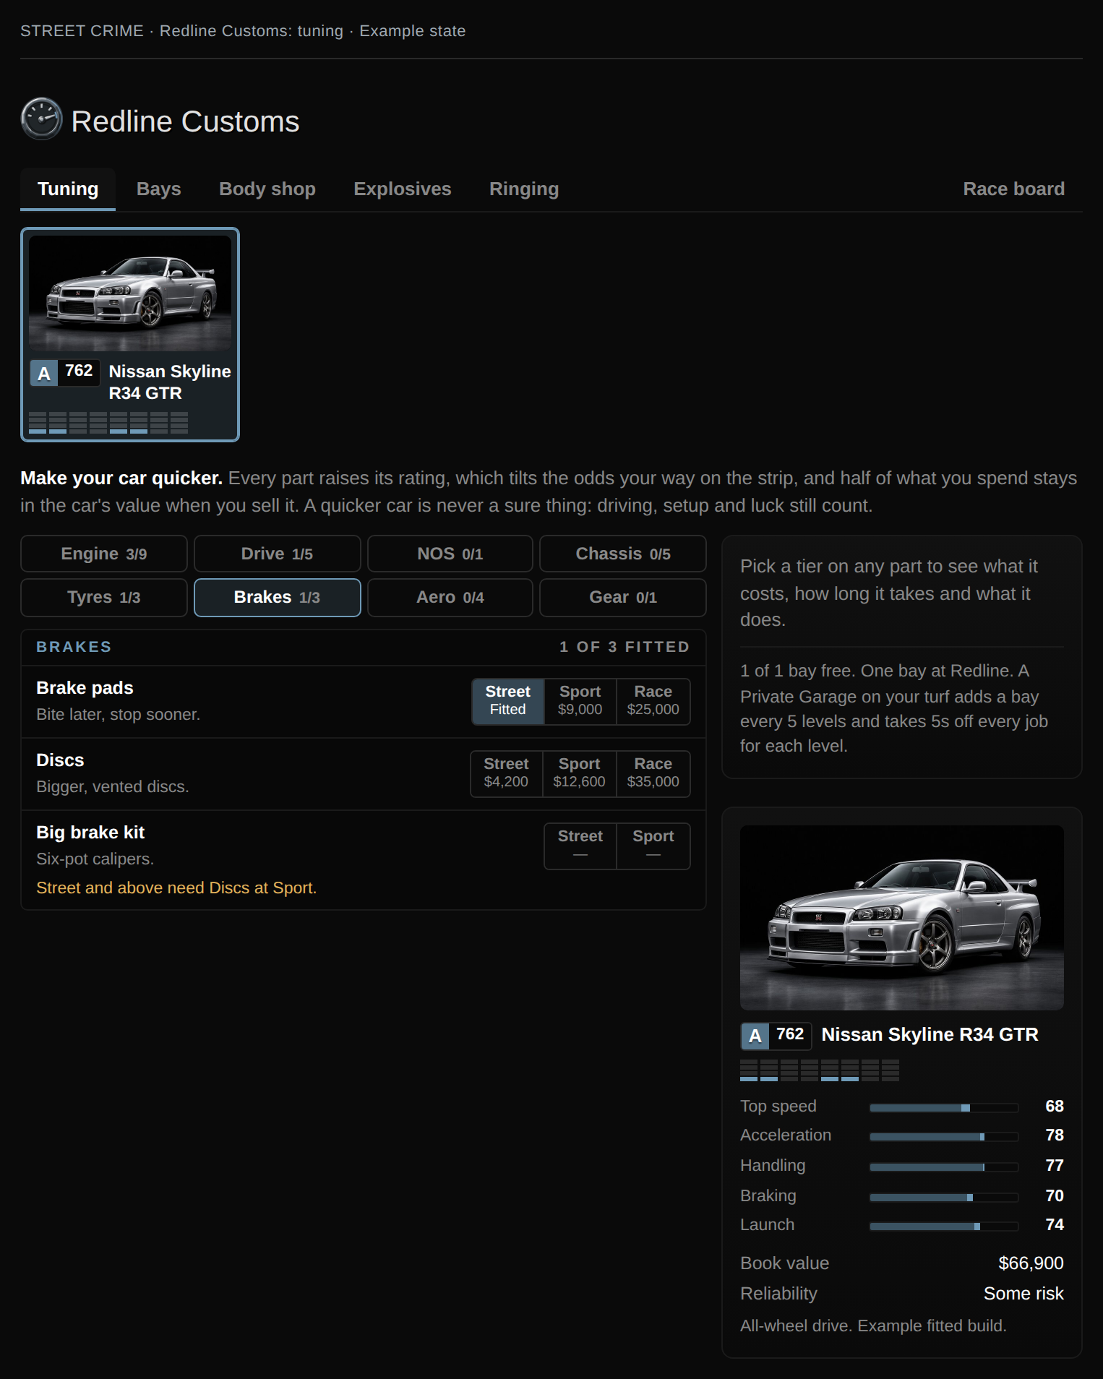Pick the Sport $9,000 Brake pads tier
Screen dimensions: 1103x1379
(x=580, y=701)
